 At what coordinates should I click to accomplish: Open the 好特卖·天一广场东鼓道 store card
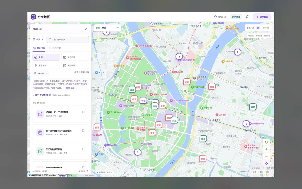coord(61,114)
